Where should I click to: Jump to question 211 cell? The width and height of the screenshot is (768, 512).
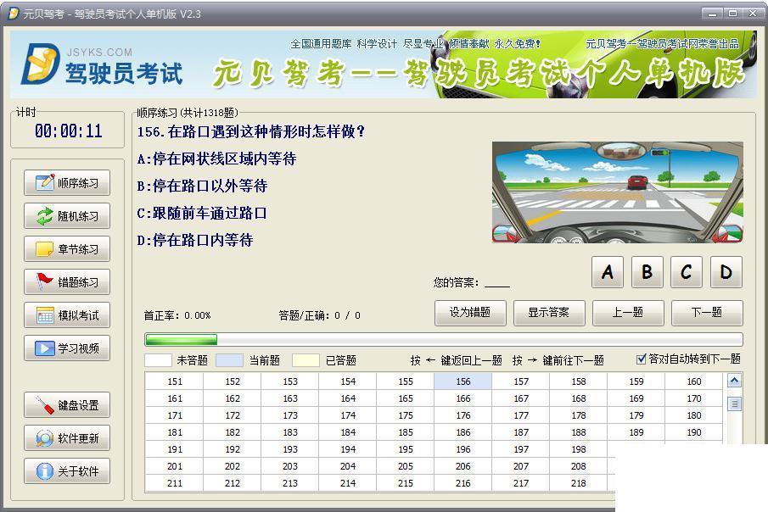pos(174,484)
